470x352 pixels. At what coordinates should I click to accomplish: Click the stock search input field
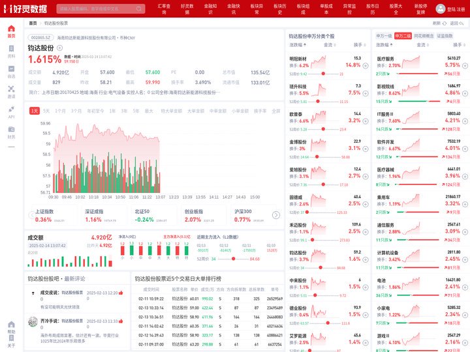pyautogui.click(x=97, y=8)
